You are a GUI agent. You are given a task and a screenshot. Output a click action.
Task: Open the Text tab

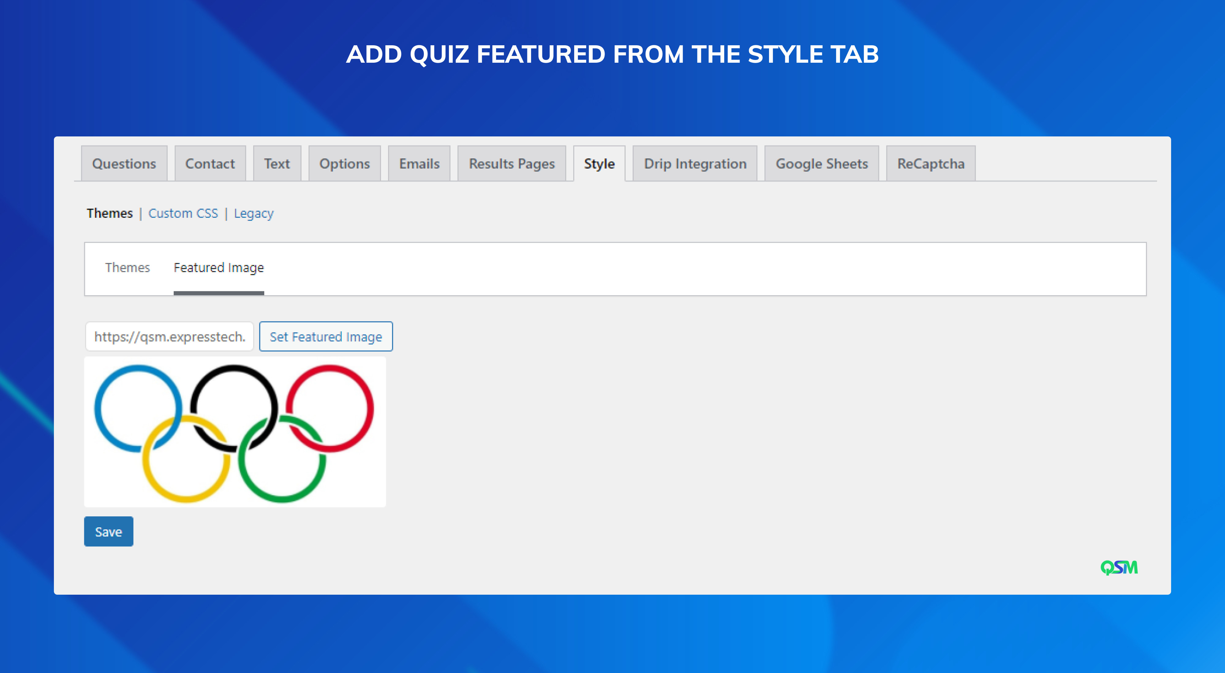tap(277, 163)
